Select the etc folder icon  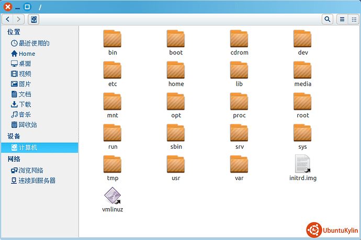[x=112, y=70]
